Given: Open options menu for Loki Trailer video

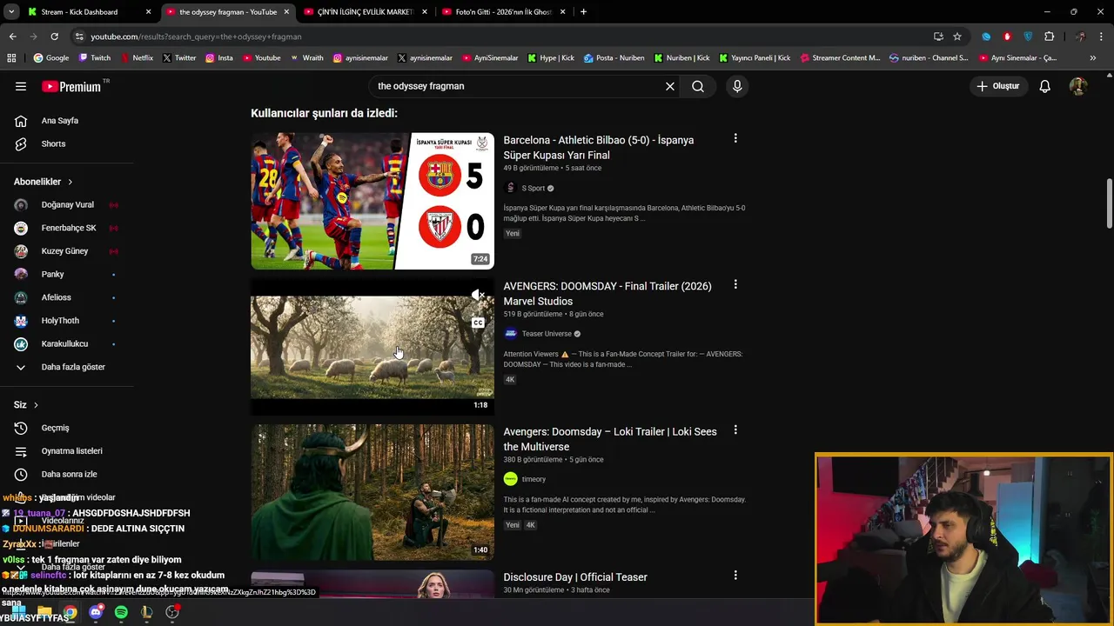Looking at the screenshot, I should pyautogui.click(x=735, y=430).
